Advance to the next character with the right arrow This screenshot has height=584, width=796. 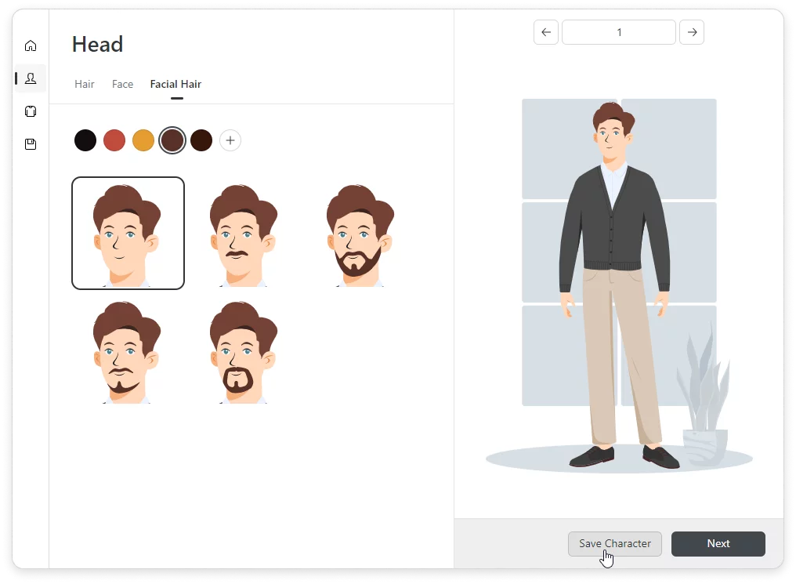tap(692, 31)
